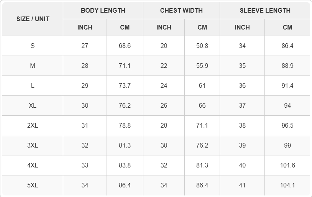Select the 3XL size row label

[33, 146]
